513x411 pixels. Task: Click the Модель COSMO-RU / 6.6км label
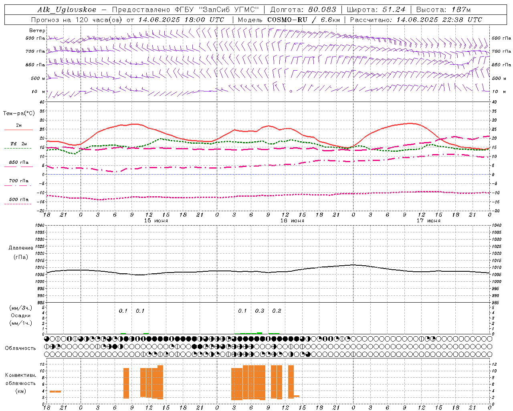click(x=289, y=20)
